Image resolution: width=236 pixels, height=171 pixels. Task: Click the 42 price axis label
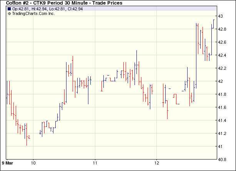pos(220,81)
